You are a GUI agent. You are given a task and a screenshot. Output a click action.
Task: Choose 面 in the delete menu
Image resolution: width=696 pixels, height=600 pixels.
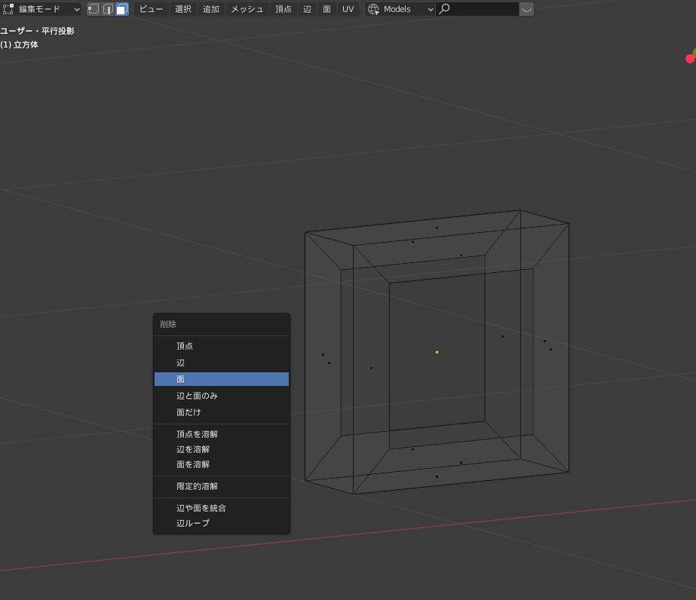pyautogui.click(x=222, y=379)
